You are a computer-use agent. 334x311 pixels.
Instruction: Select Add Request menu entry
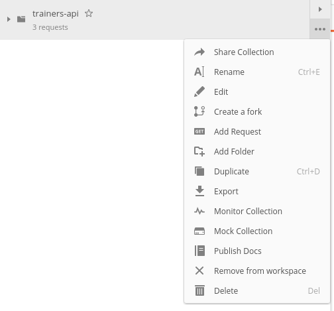point(257,132)
